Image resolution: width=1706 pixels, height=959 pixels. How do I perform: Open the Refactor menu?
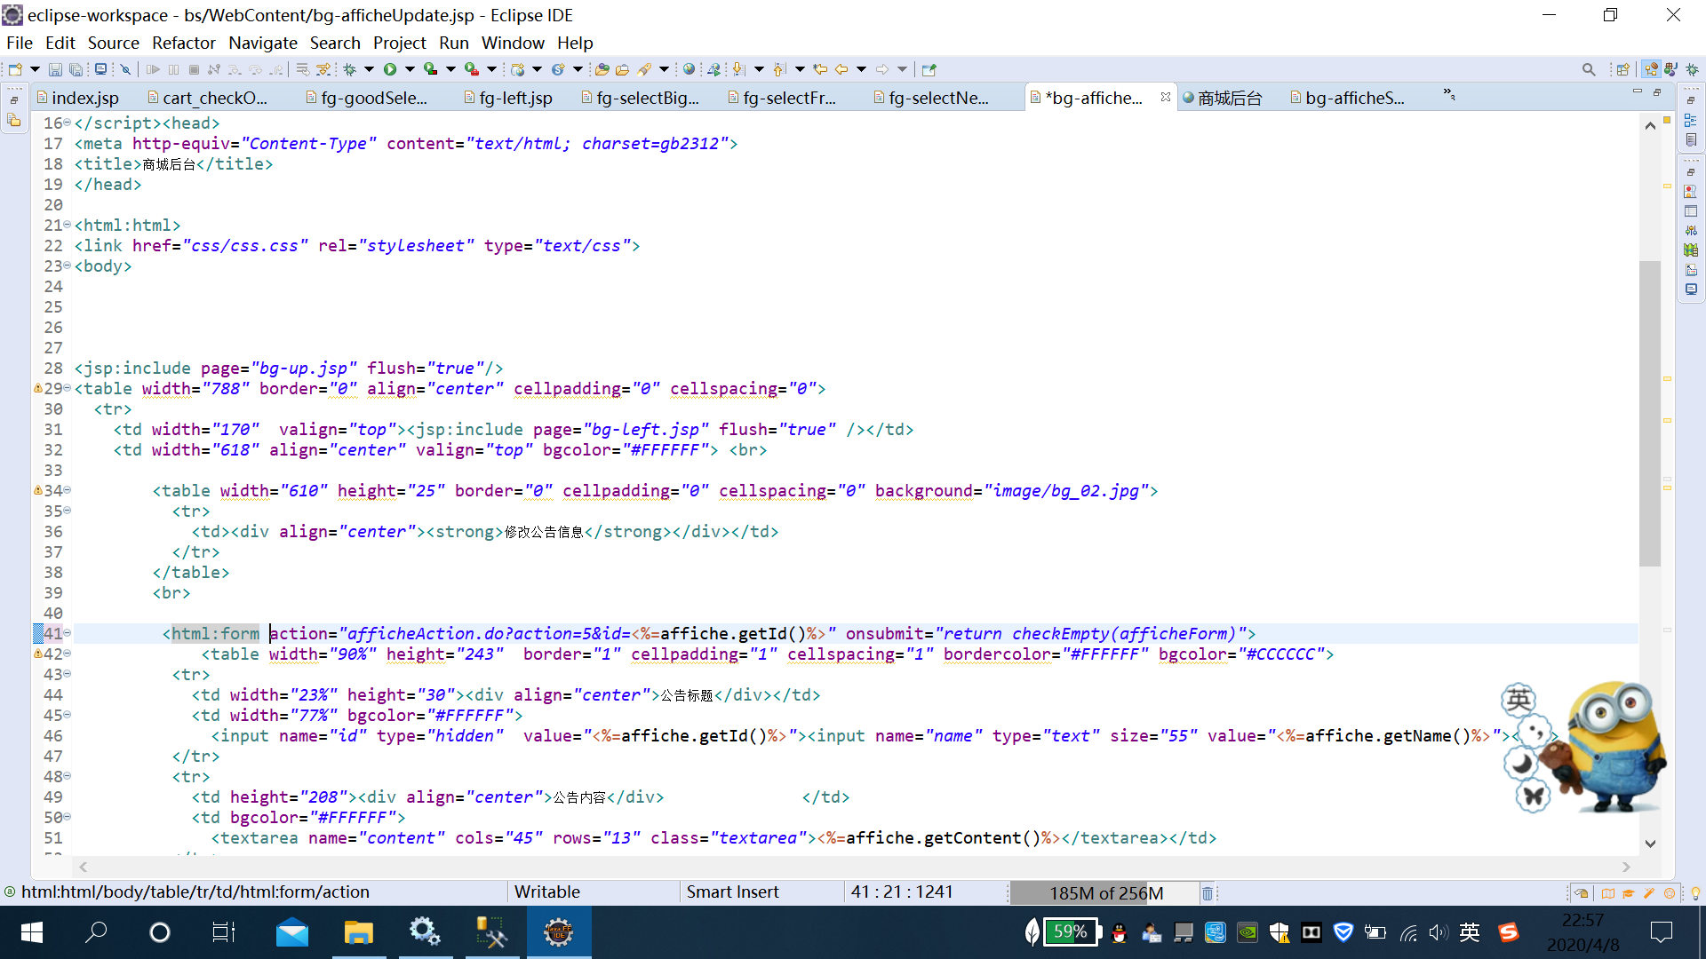tap(183, 43)
